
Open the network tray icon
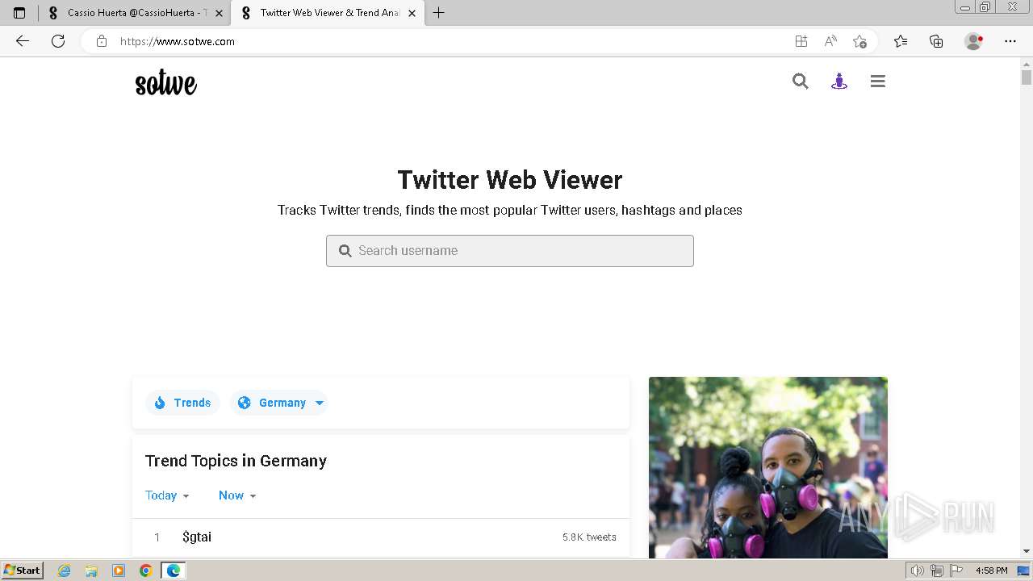tap(937, 571)
